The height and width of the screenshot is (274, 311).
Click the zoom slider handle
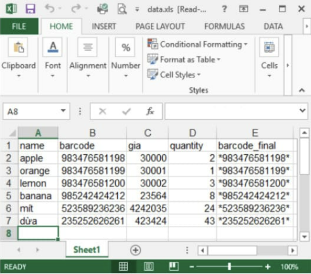(x=230, y=266)
